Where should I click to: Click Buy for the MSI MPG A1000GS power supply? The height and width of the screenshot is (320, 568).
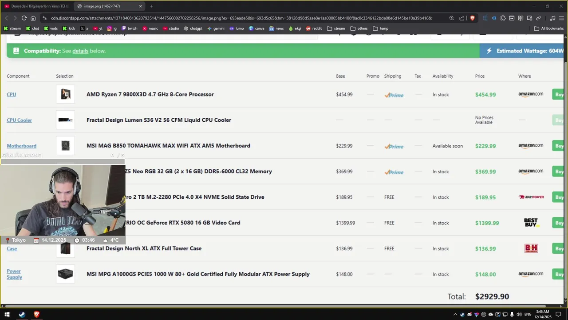click(x=559, y=274)
